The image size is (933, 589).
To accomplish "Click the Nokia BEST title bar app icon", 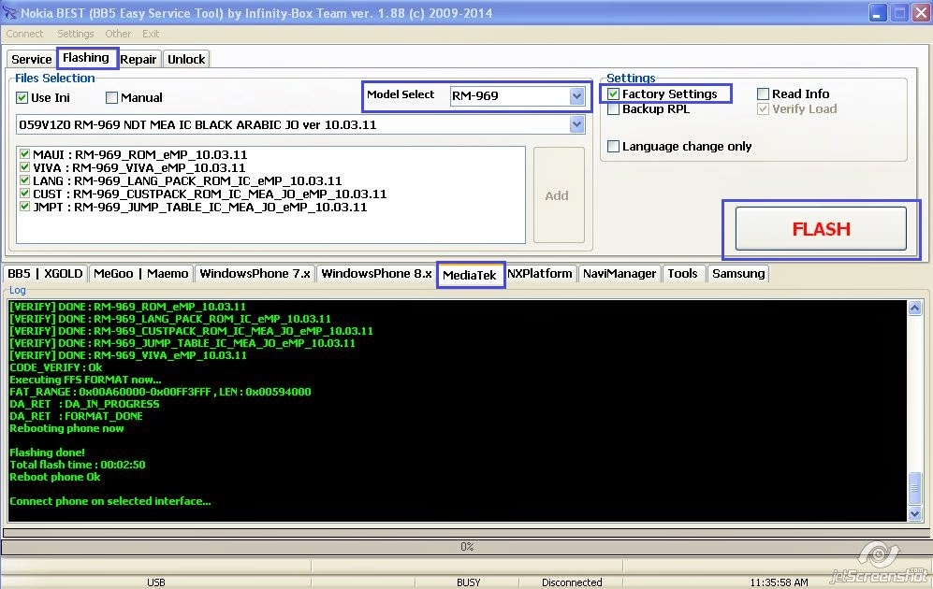I will (9, 12).
